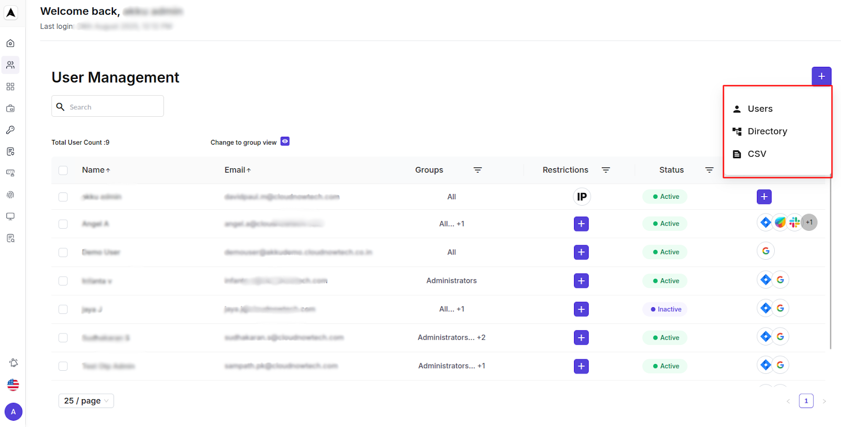The width and height of the screenshot is (841, 427).
Task: Click the Inactive status badge
Action: 665,309
